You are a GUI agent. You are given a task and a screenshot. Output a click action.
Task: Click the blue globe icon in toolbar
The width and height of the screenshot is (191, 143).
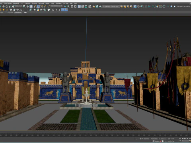click(172, 6)
